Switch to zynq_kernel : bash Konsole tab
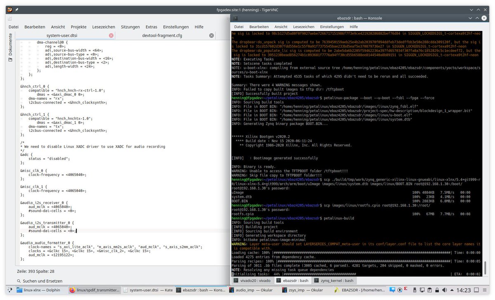Screen dimensions: 495x300 [334, 281]
